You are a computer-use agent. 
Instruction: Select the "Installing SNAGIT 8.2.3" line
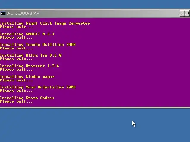coord(27,34)
